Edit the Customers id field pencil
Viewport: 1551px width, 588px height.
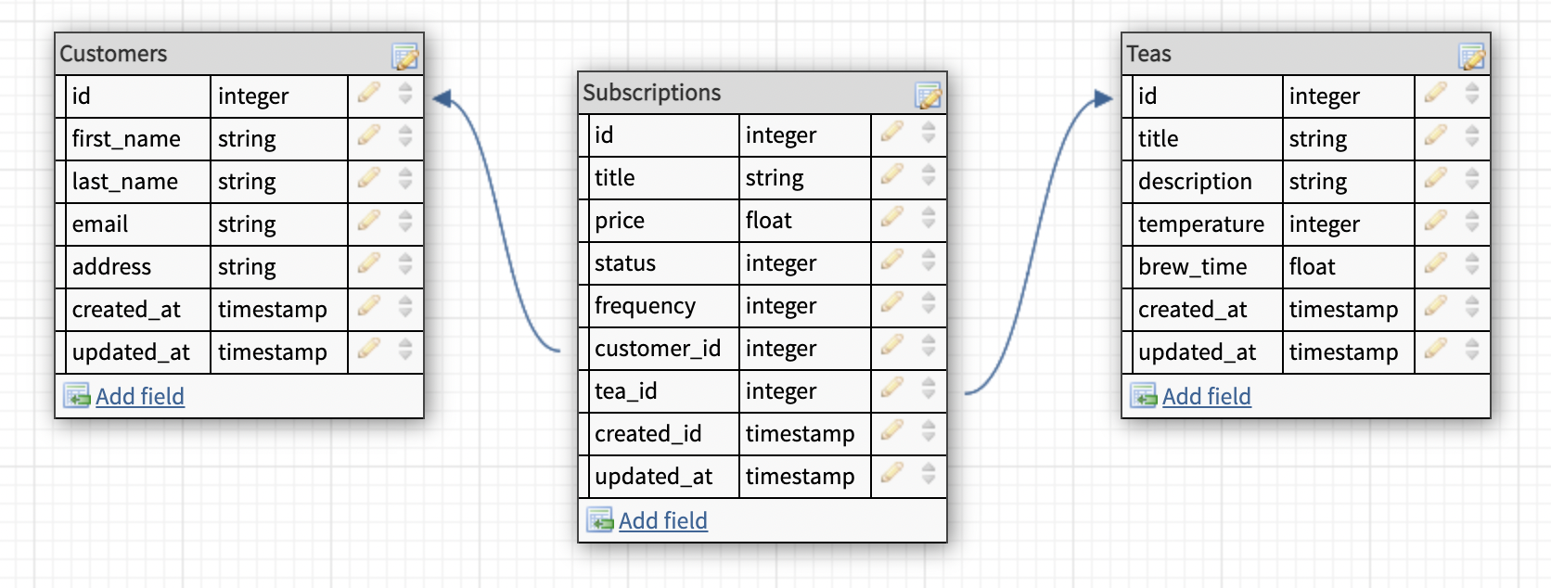tap(369, 93)
